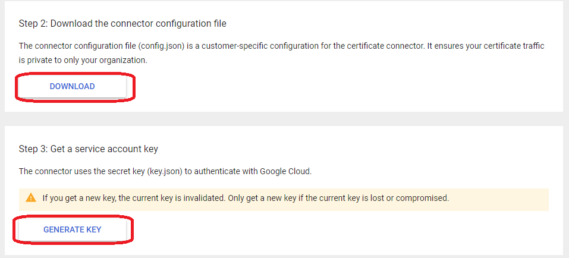Viewport: 569px width, 258px height.
Task: Click the yellow warning triangle icon
Action: tap(31, 198)
